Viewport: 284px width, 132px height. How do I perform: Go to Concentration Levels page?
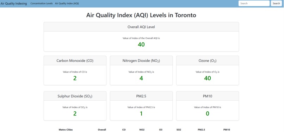click(x=42, y=4)
